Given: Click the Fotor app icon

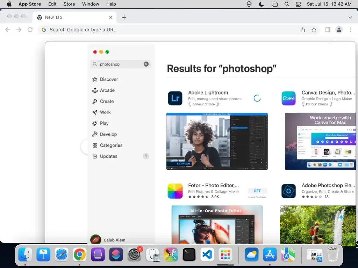Looking at the screenshot, I should tap(175, 191).
